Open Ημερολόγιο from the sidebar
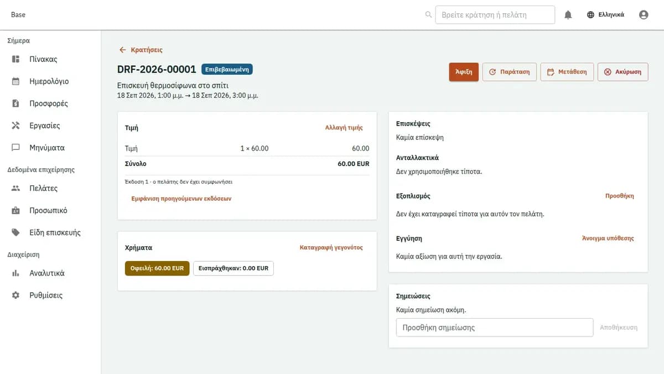 50,81
